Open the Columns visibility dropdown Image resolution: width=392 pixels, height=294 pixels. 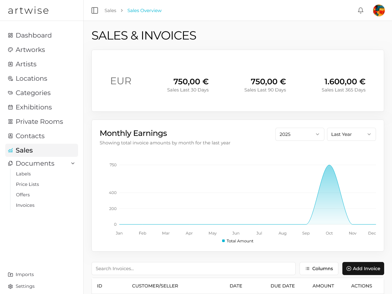coord(319,269)
